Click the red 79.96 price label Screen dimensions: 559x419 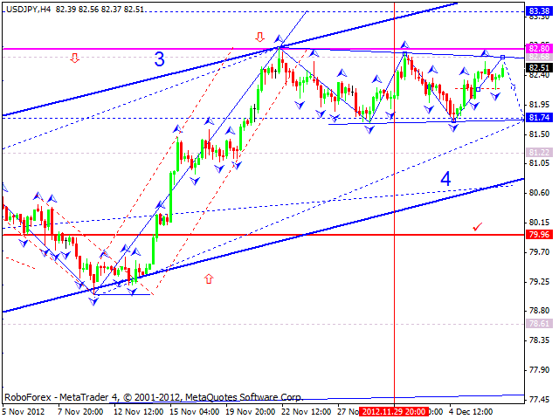539,235
